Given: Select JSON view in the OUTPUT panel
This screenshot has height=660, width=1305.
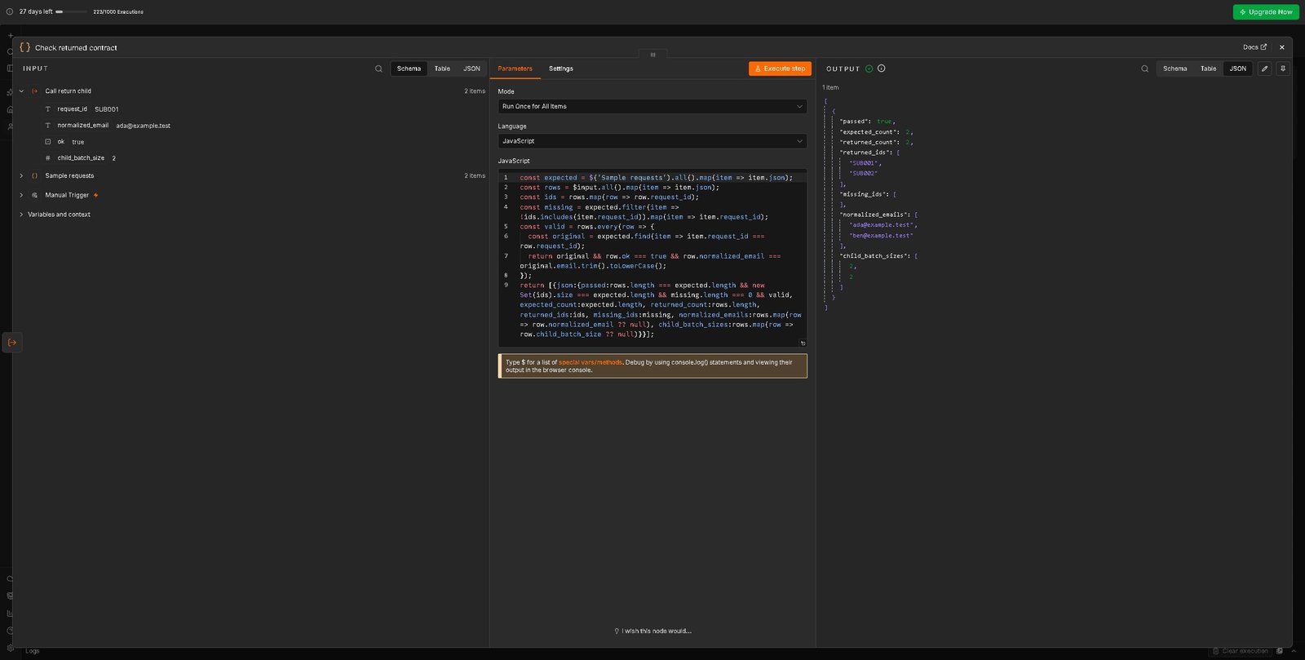Looking at the screenshot, I should 1237,69.
